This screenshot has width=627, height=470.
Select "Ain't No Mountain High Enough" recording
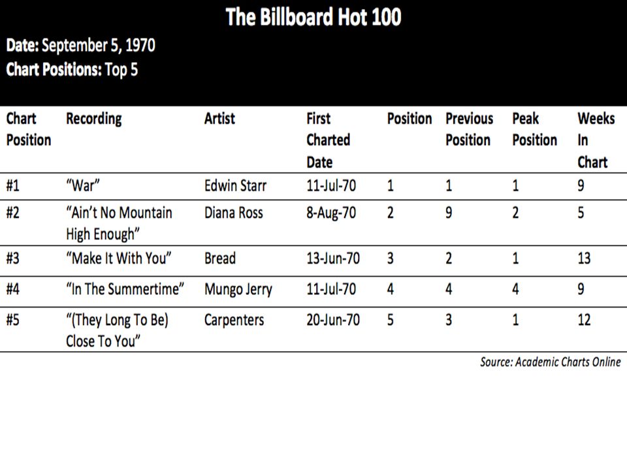coord(119,223)
